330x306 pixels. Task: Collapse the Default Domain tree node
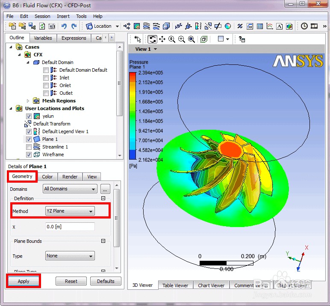tap(28, 62)
